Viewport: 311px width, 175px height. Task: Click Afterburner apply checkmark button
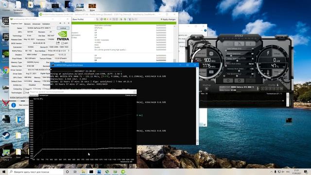coord(250,81)
